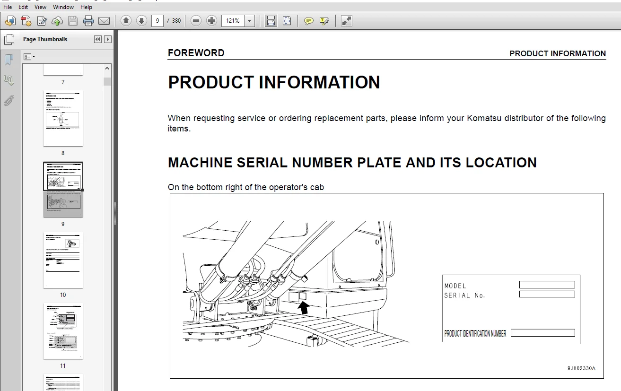Open the Bookmarks panel icon
The width and height of the screenshot is (621, 391).
pos(9,60)
